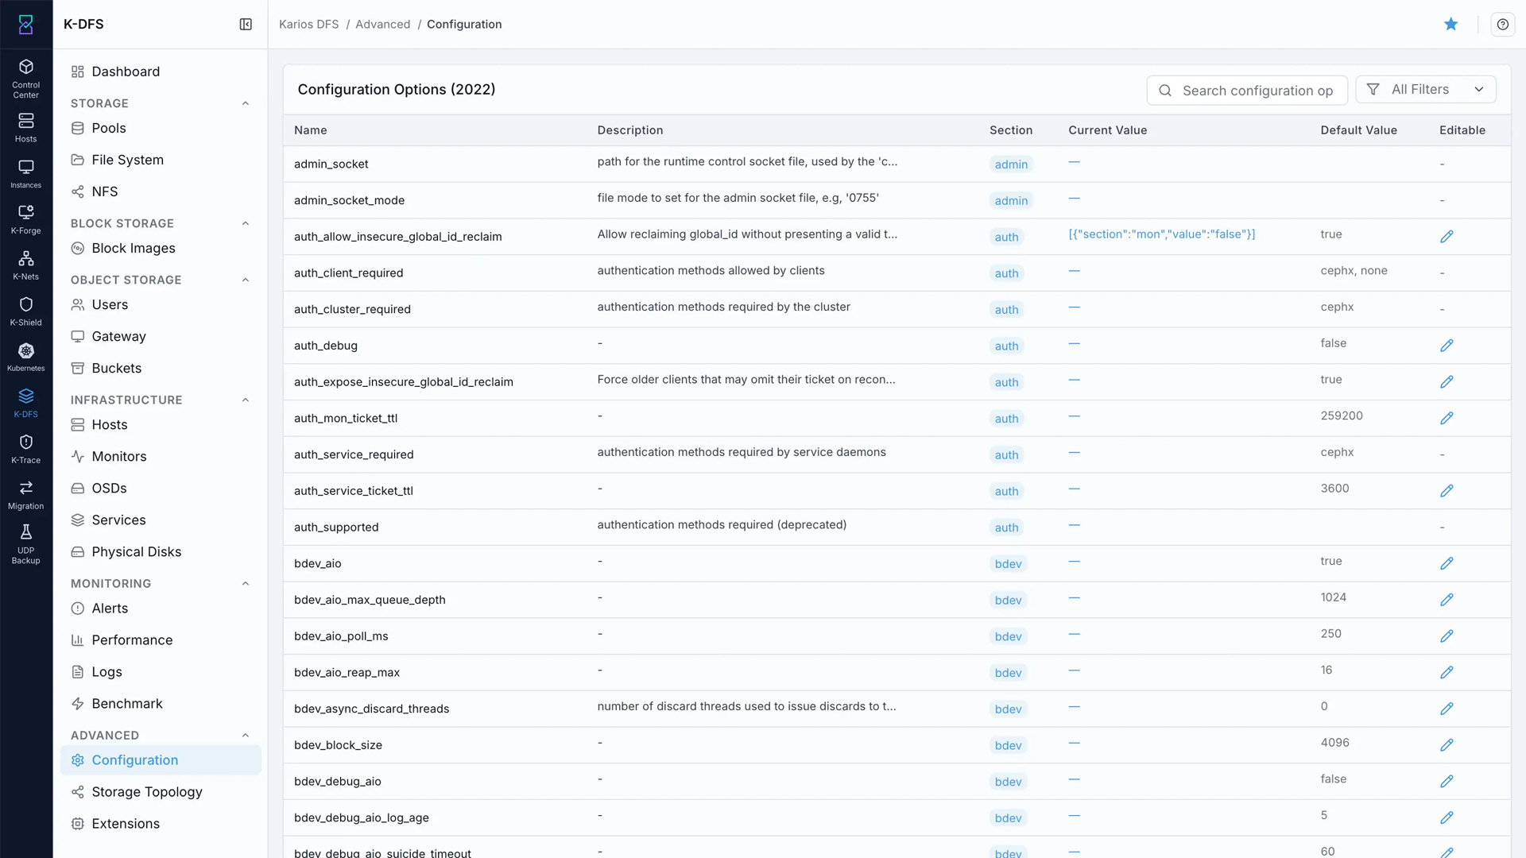Open K-Forge in the app rail
1526x858 pixels.
coord(25,219)
